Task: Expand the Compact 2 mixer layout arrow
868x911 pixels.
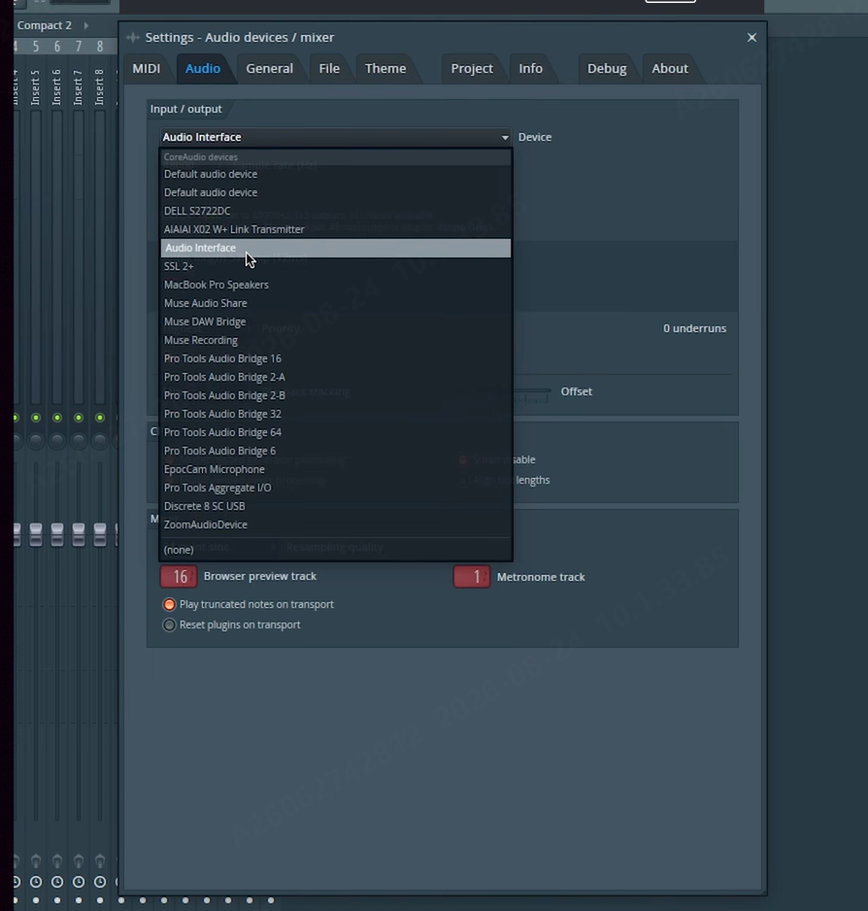Action: [86, 25]
